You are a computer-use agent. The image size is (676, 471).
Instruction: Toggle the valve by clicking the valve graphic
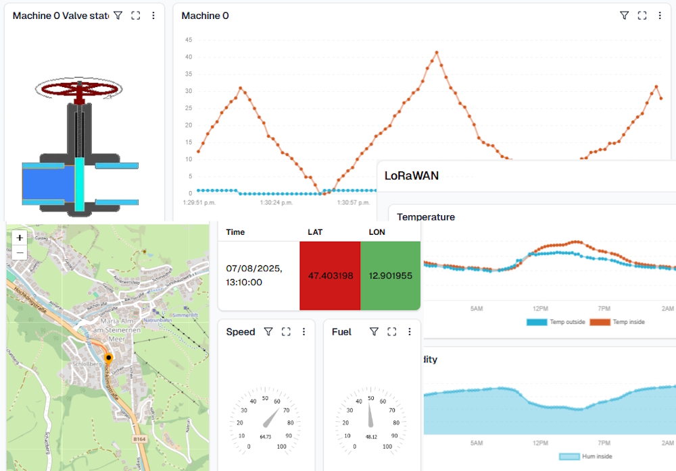pos(81,135)
